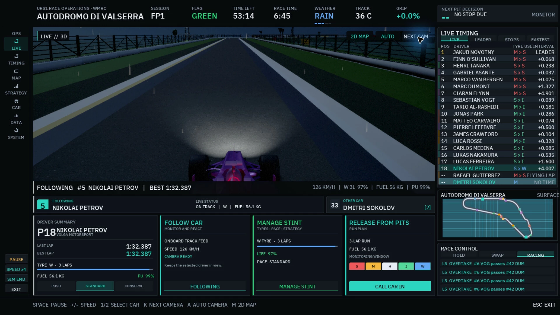Set pace mode to Conserve

click(x=134, y=286)
